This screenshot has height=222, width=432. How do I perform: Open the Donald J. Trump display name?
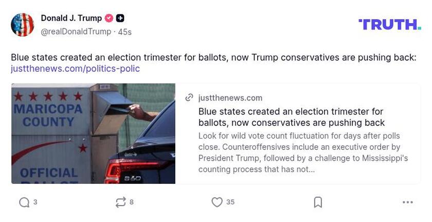pyautogui.click(x=71, y=18)
